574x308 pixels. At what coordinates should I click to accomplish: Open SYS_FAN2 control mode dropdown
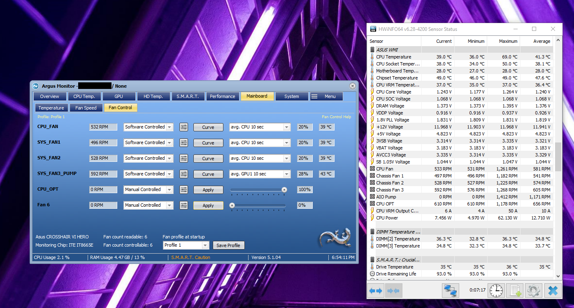[x=149, y=159]
